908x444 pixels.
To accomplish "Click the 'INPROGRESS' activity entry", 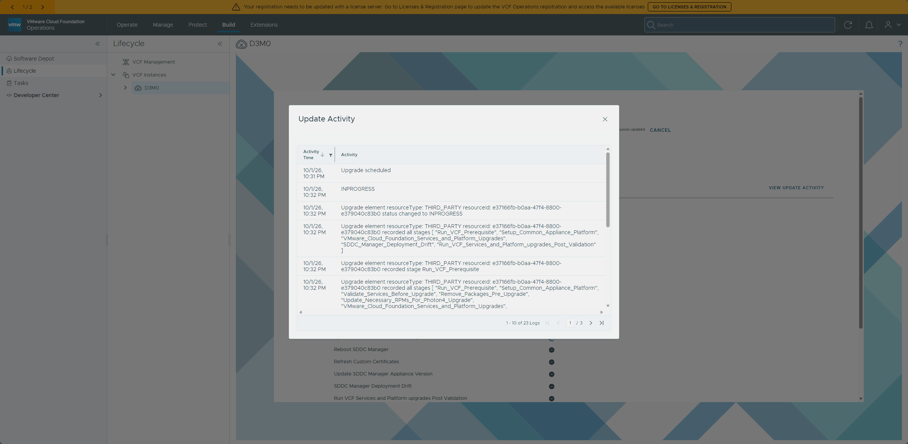I will click(358, 189).
